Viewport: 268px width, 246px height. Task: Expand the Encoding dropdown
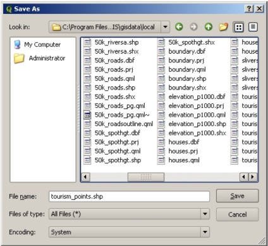click(x=205, y=232)
